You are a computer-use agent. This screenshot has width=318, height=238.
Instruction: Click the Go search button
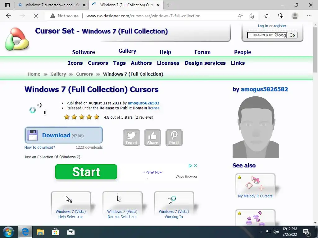tap(292, 35)
